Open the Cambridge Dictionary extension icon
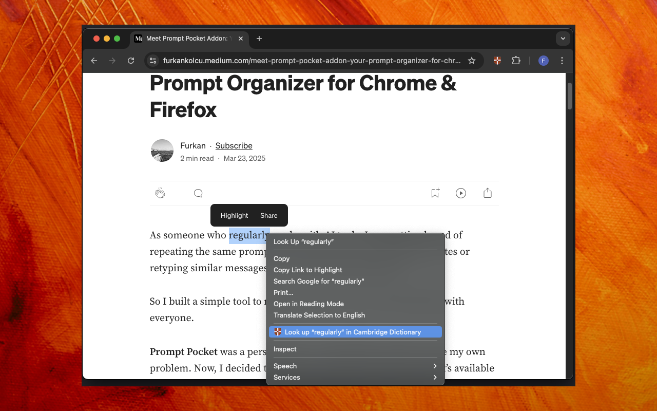Image resolution: width=657 pixels, height=411 pixels. click(x=497, y=61)
